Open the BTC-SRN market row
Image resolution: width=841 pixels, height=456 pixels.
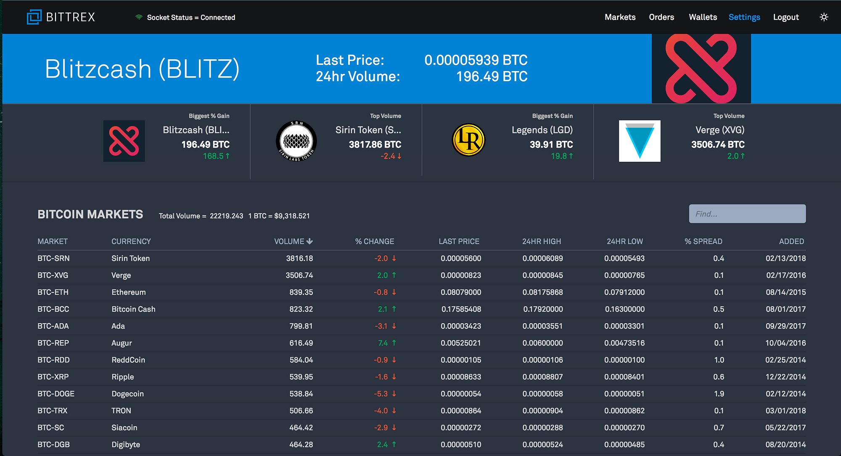[x=422, y=258]
